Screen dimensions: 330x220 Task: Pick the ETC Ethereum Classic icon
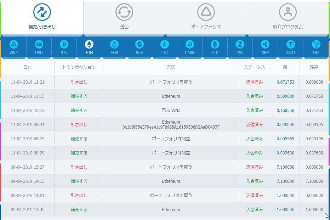(215, 47)
